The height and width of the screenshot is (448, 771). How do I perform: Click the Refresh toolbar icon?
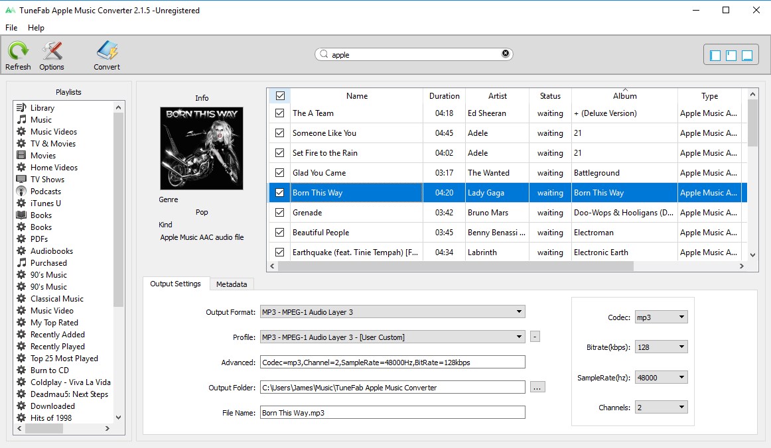pos(18,56)
